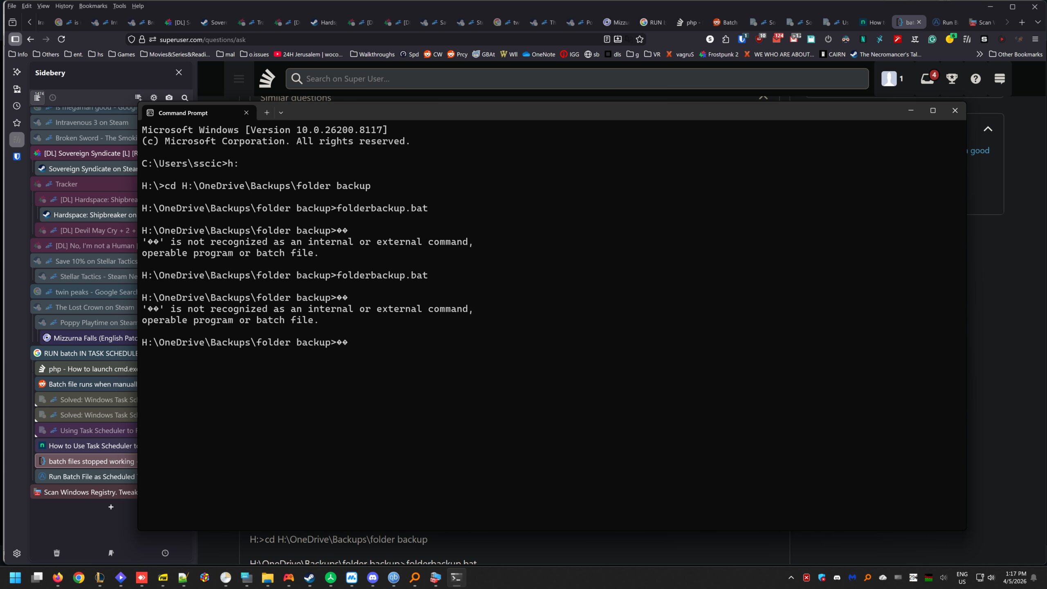Open Discord from the taskbar
The height and width of the screenshot is (589, 1047).
click(373, 578)
